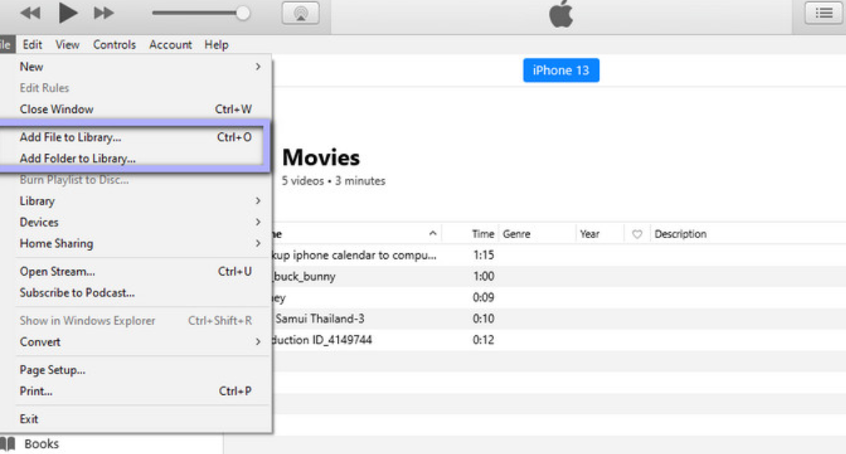The height and width of the screenshot is (454, 846).
Task: Click the rewind previous track button
Action: tap(30, 13)
